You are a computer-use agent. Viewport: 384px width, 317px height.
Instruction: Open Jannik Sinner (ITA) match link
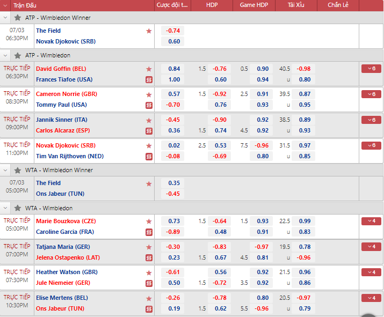(x=61, y=120)
